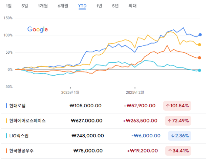The image size is (212, 162).
Task: Click the 150% y-axis label
Action: coord(8,18)
